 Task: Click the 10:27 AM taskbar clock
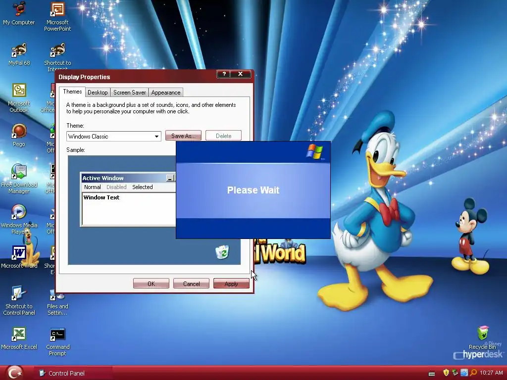coord(491,373)
